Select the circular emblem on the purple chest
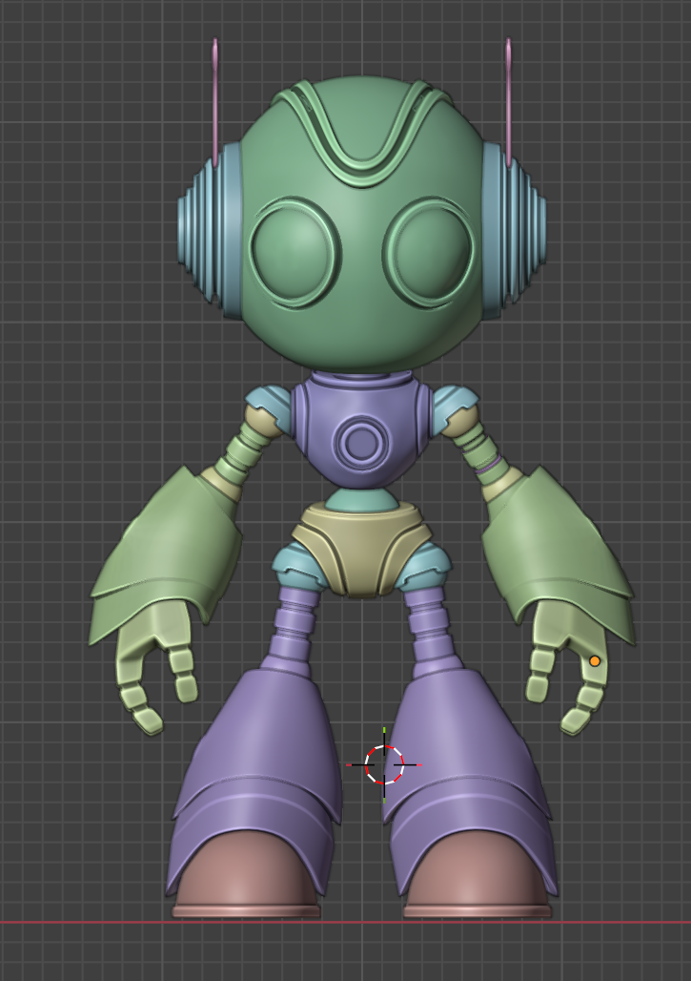Image resolution: width=691 pixels, height=981 pixels. pyautogui.click(x=361, y=444)
